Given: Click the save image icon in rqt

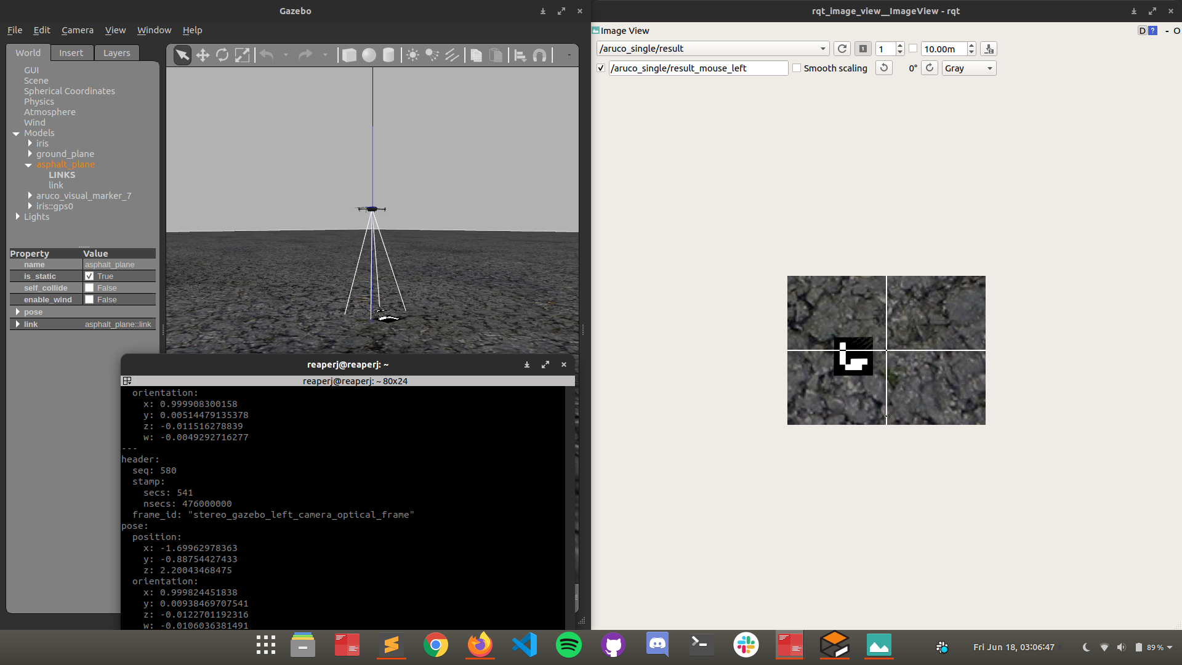Looking at the screenshot, I should [x=989, y=49].
